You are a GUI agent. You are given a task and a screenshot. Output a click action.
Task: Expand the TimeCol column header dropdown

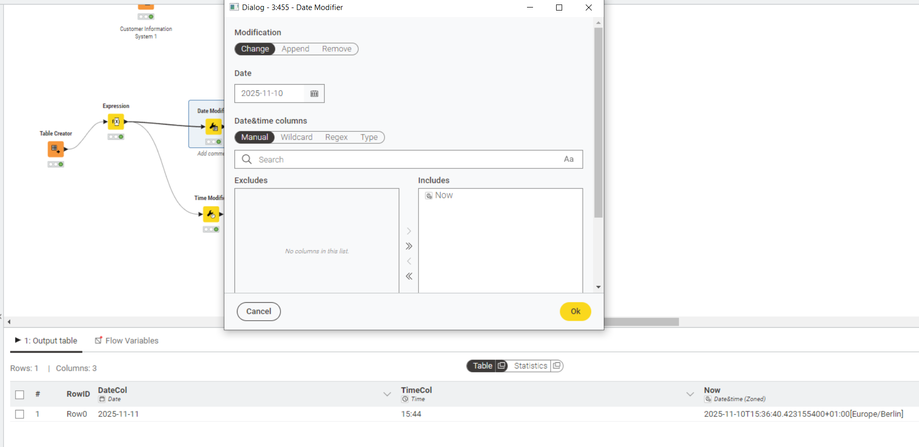[x=690, y=394]
